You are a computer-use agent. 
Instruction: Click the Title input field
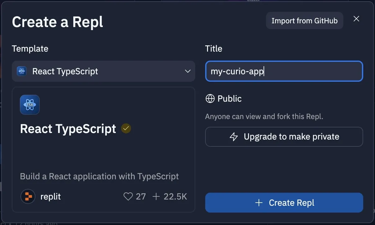(284, 71)
